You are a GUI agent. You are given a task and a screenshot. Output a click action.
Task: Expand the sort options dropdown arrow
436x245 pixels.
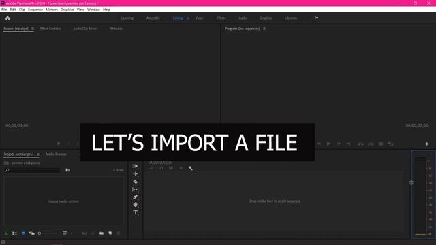coord(71,233)
